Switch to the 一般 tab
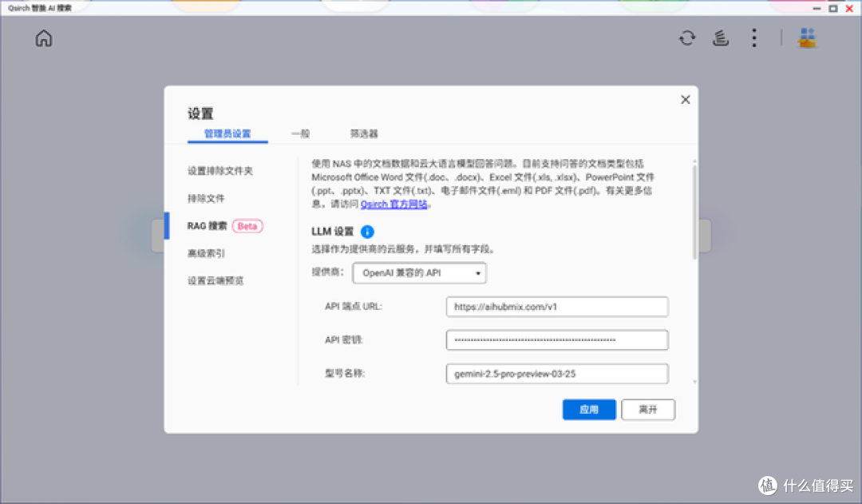862x504 pixels. point(301,133)
